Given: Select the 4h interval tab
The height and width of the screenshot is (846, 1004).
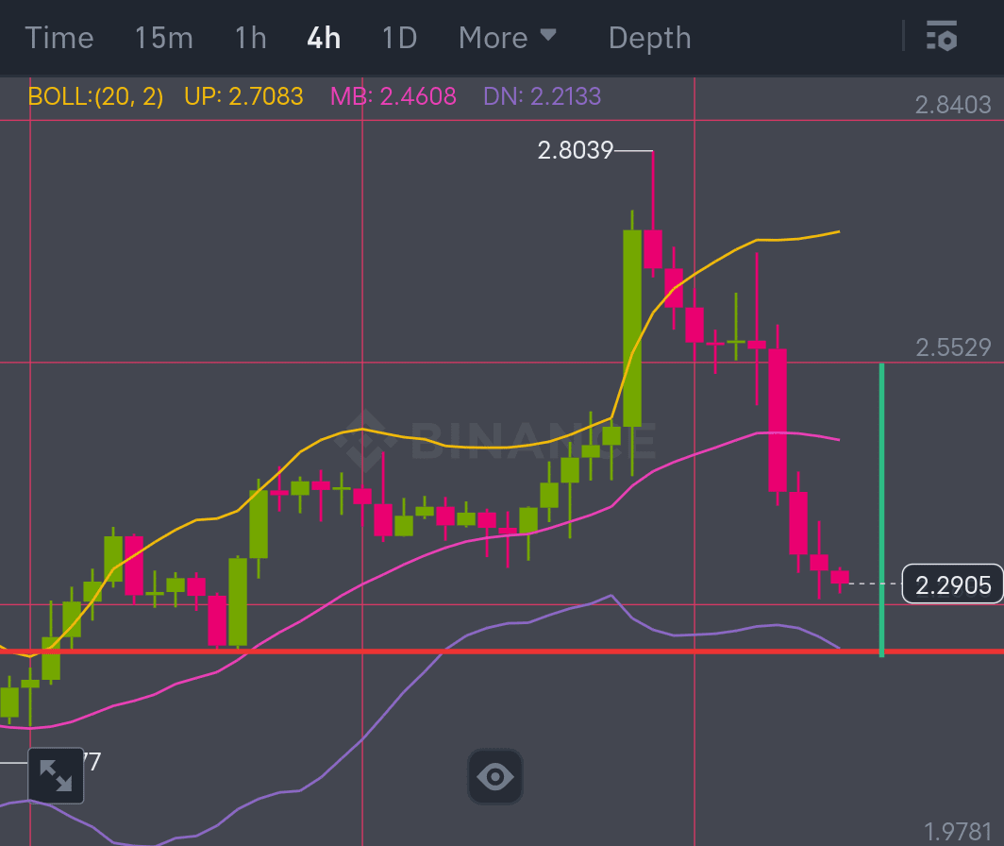Looking at the screenshot, I should [324, 38].
